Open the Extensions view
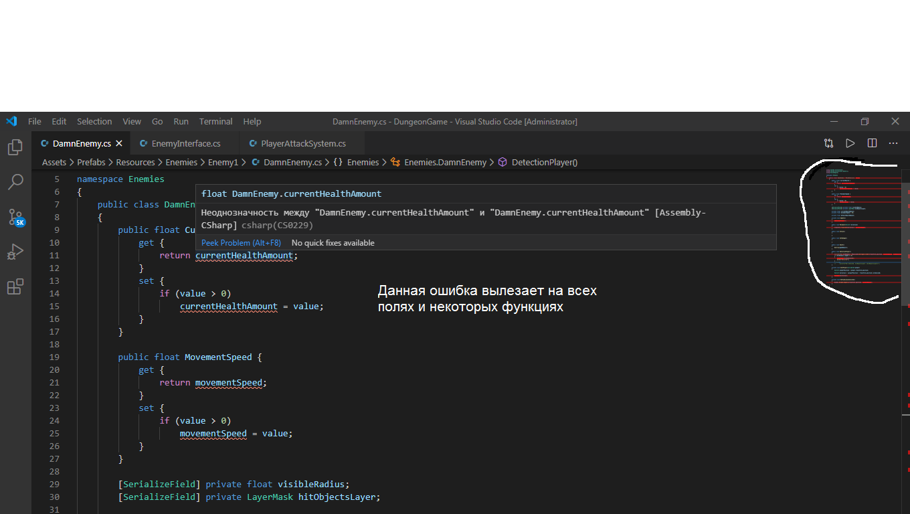 (x=15, y=286)
